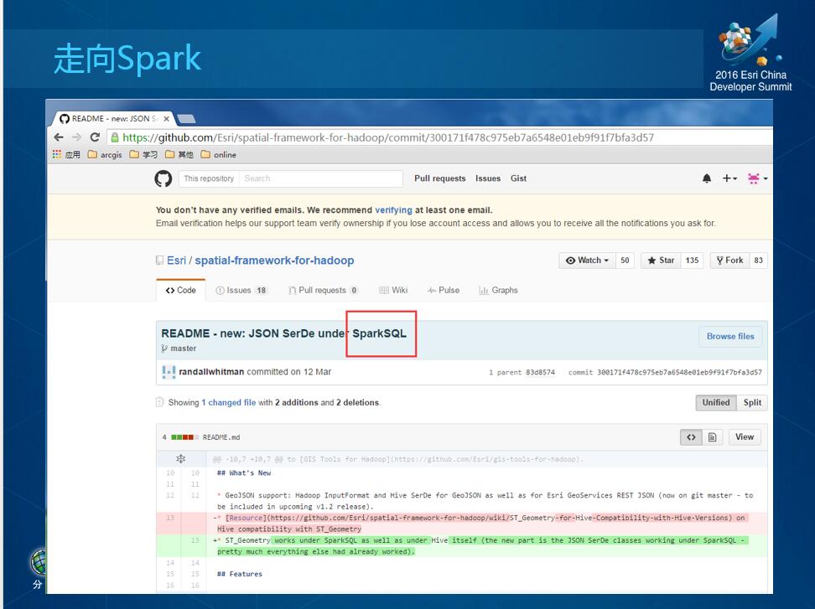Click the README browser tab title
The image size is (815, 609).
(x=114, y=118)
